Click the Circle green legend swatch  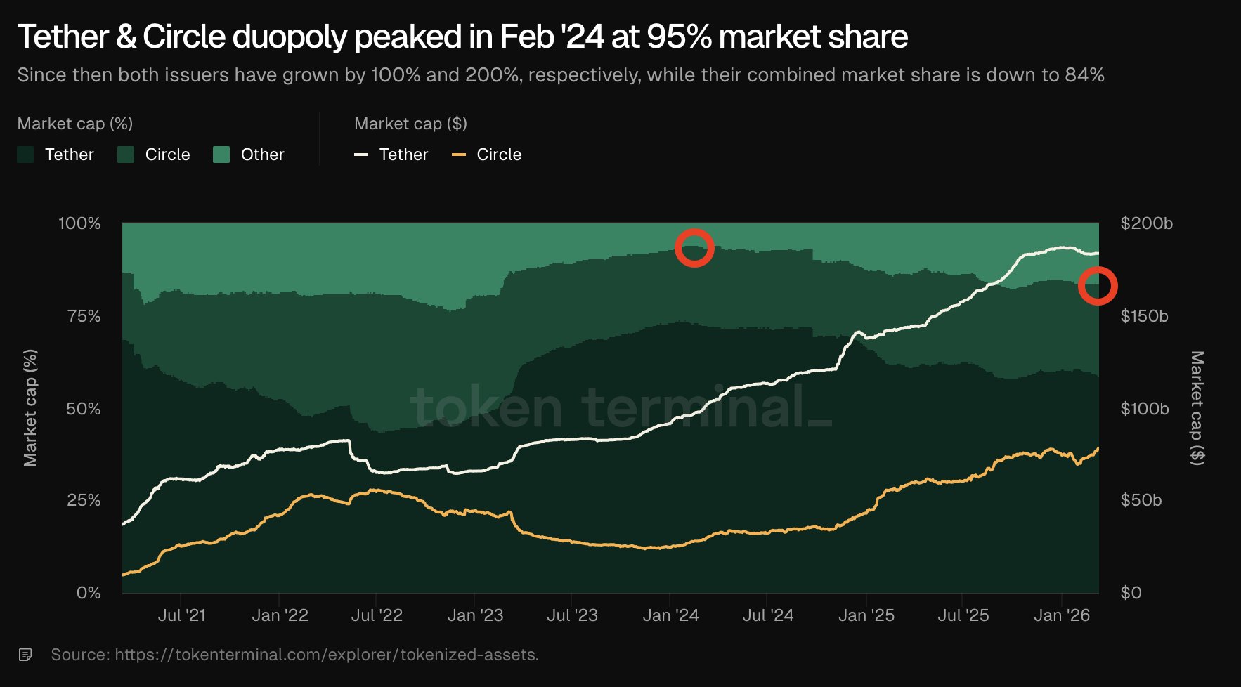(126, 155)
